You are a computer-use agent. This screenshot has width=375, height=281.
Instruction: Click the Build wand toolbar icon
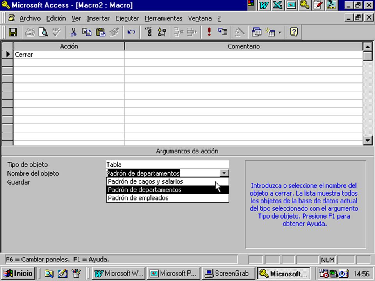click(239, 32)
